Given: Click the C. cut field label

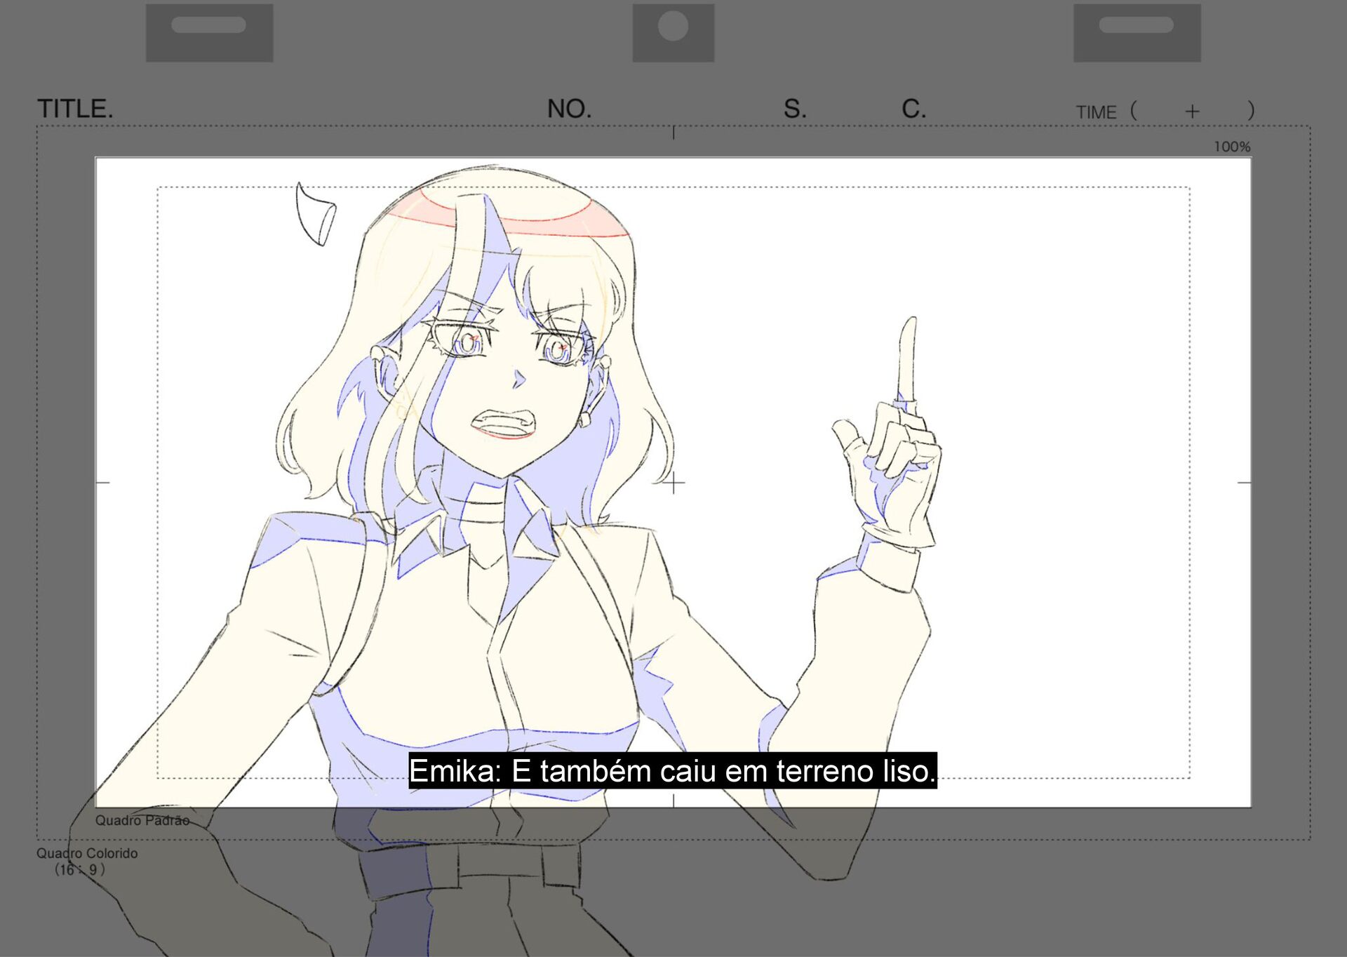Looking at the screenshot, I should pos(913,109).
